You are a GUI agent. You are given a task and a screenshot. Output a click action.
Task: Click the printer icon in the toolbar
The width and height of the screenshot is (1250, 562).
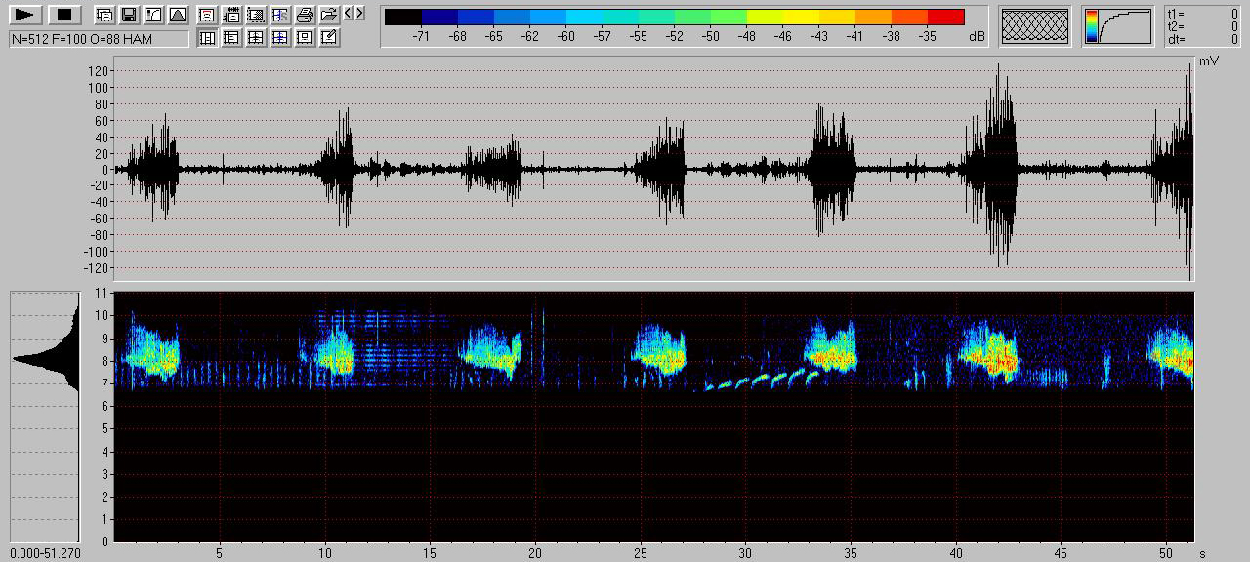pyautogui.click(x=305, y=15)
